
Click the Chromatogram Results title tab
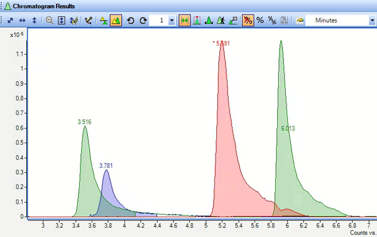coord(44,6)
